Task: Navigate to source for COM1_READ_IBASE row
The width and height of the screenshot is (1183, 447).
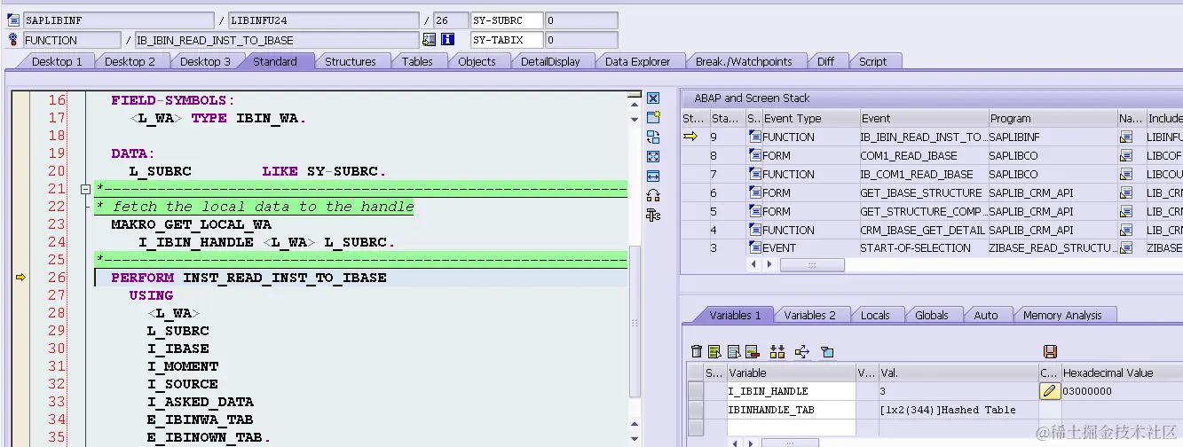Action: coord(1126,155)
